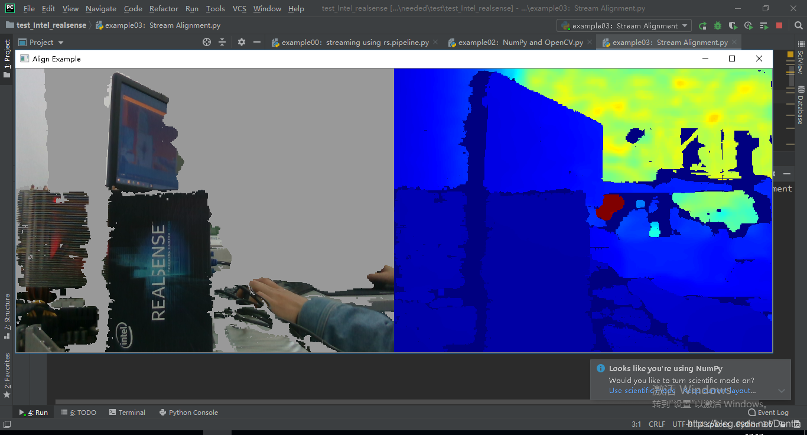Select example03 Stream Alignment.py editor tab

(x=669, y=43)
